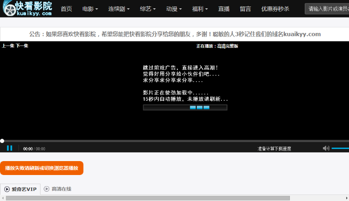Click the scrollbar left arrow
Image resolution: width=349 pixels, height=201 pixels.
click(3, 198)
